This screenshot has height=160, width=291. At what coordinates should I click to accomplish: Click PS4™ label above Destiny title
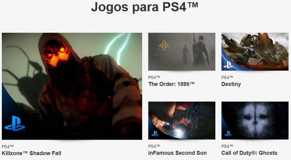click(227, 77)
